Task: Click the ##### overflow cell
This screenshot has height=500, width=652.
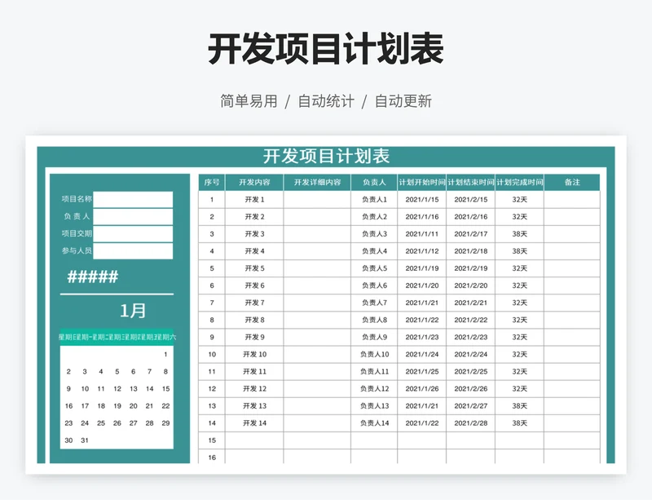Action: click(x=92, y=277)
